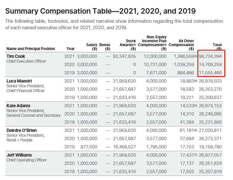The height and width of the screenshot is (180, 233).
Task: Select Tim Cook 2020 total 14,769,259
Action: (x=210, y=65)
